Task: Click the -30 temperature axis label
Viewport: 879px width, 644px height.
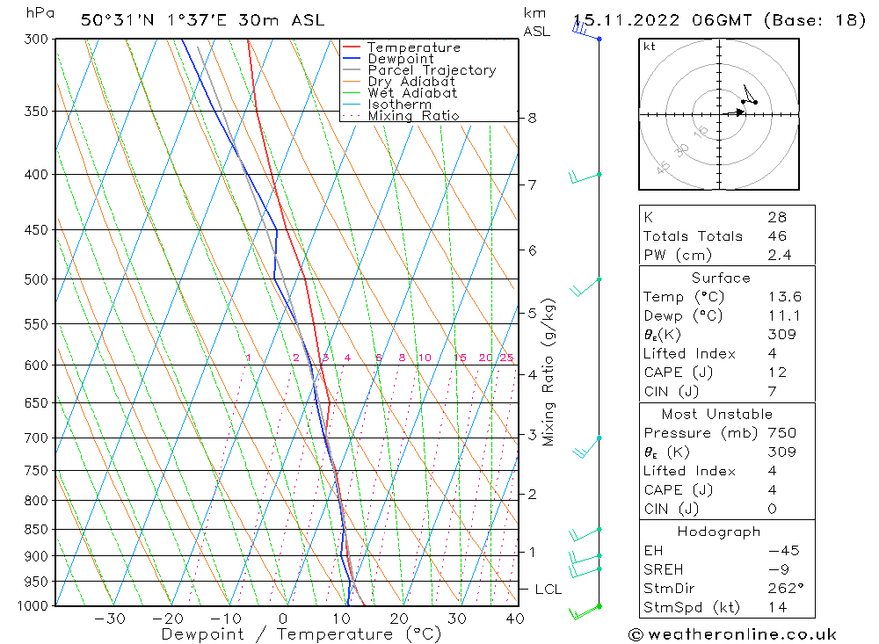Action: 110,619
